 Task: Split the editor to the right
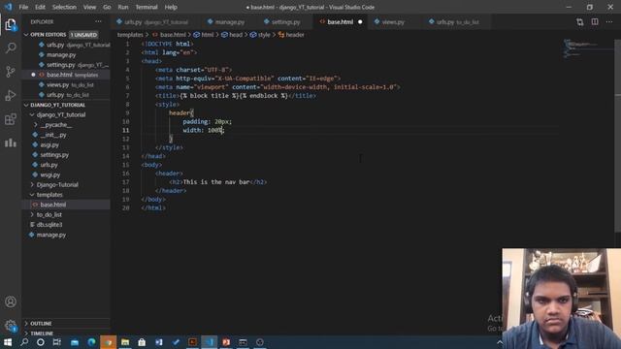595,21
